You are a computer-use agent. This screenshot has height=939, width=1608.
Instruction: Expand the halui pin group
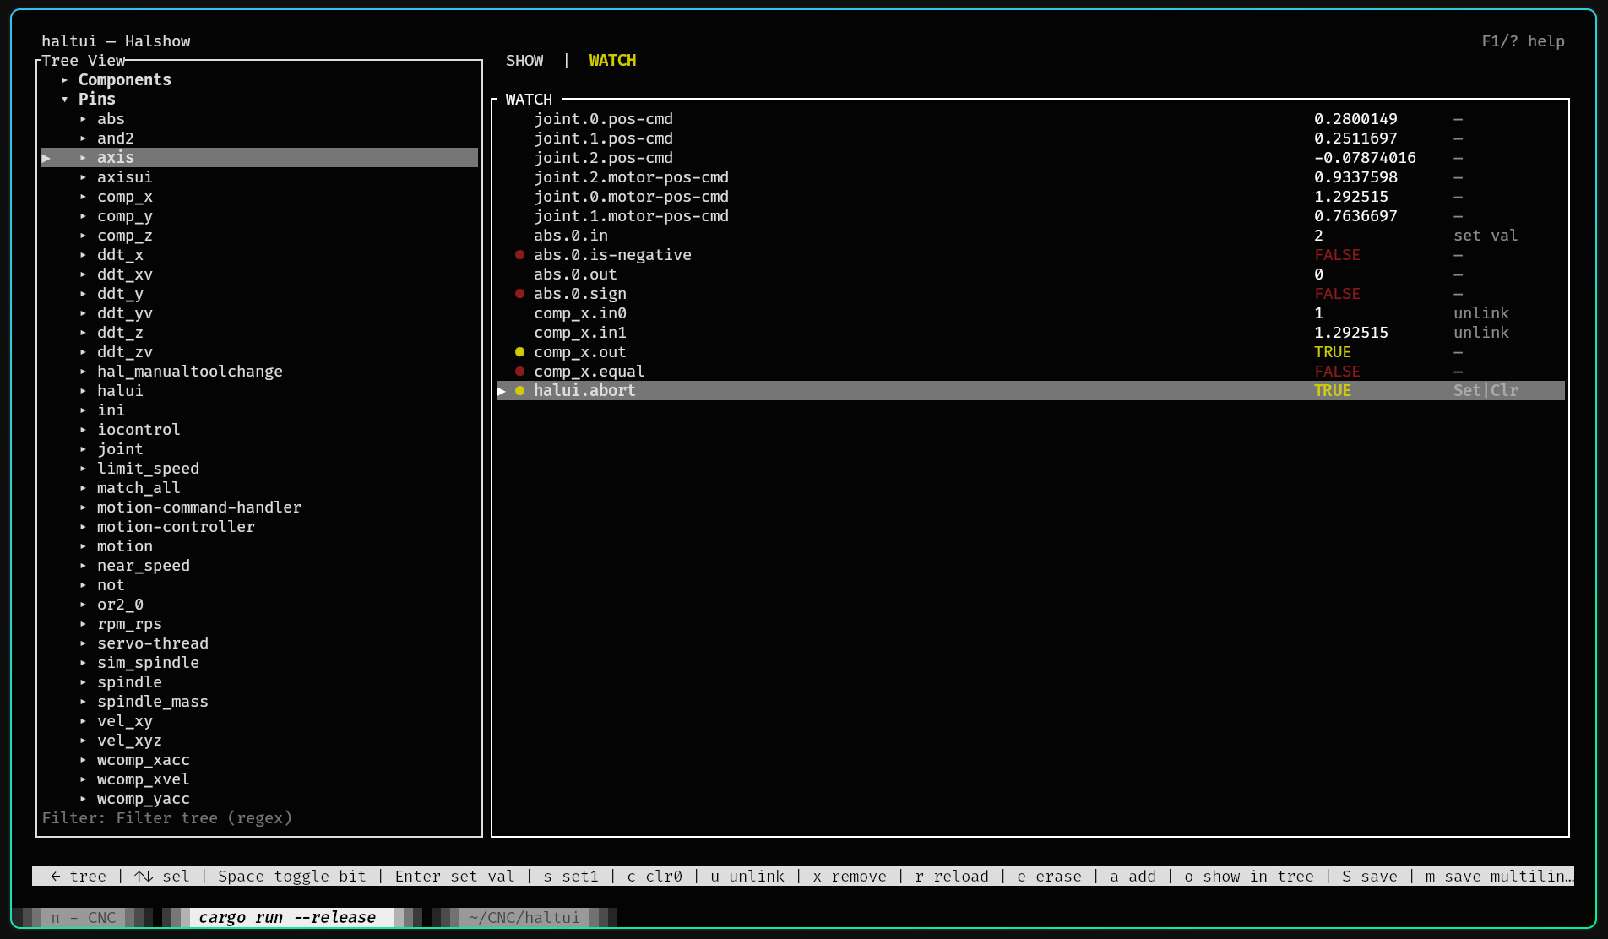pos(83,391)
